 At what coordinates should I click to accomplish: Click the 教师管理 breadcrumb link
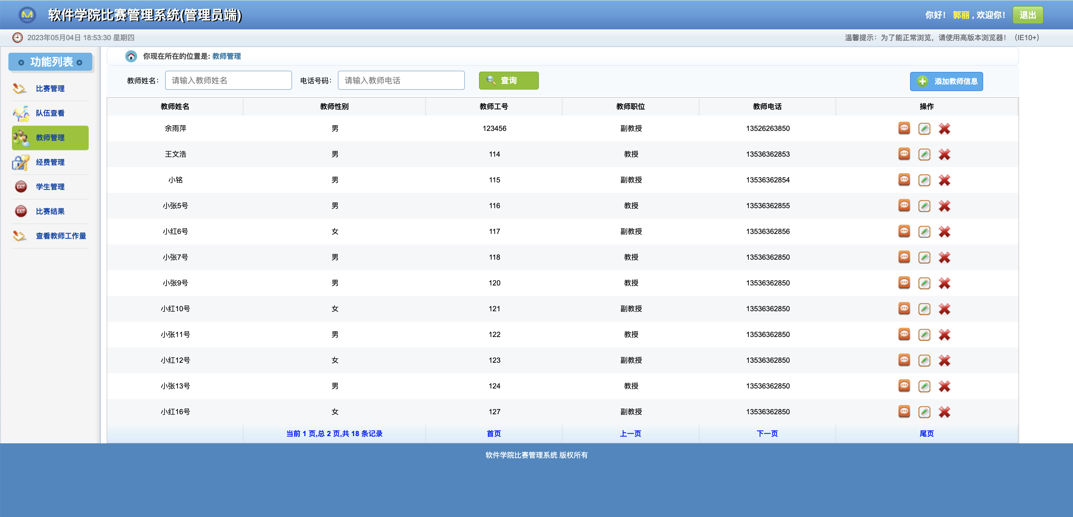point(226,56)
